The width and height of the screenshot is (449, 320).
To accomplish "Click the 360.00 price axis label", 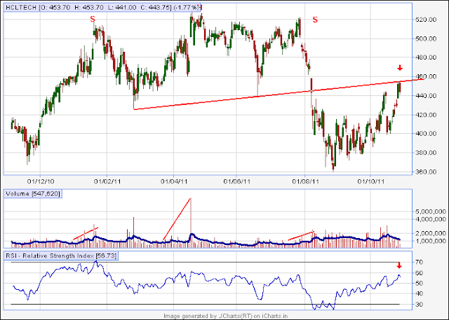I will click(426, 172).
